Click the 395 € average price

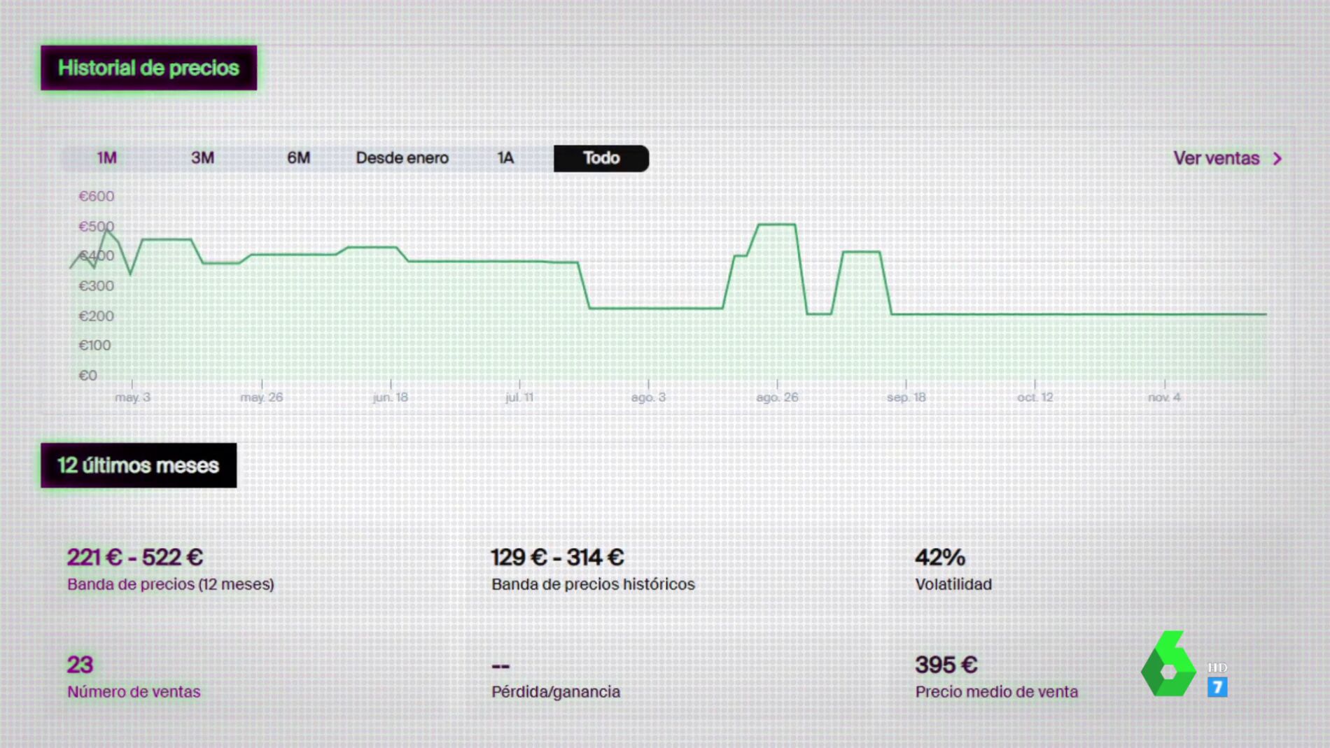pyautogui.click(x=946, y=665)
